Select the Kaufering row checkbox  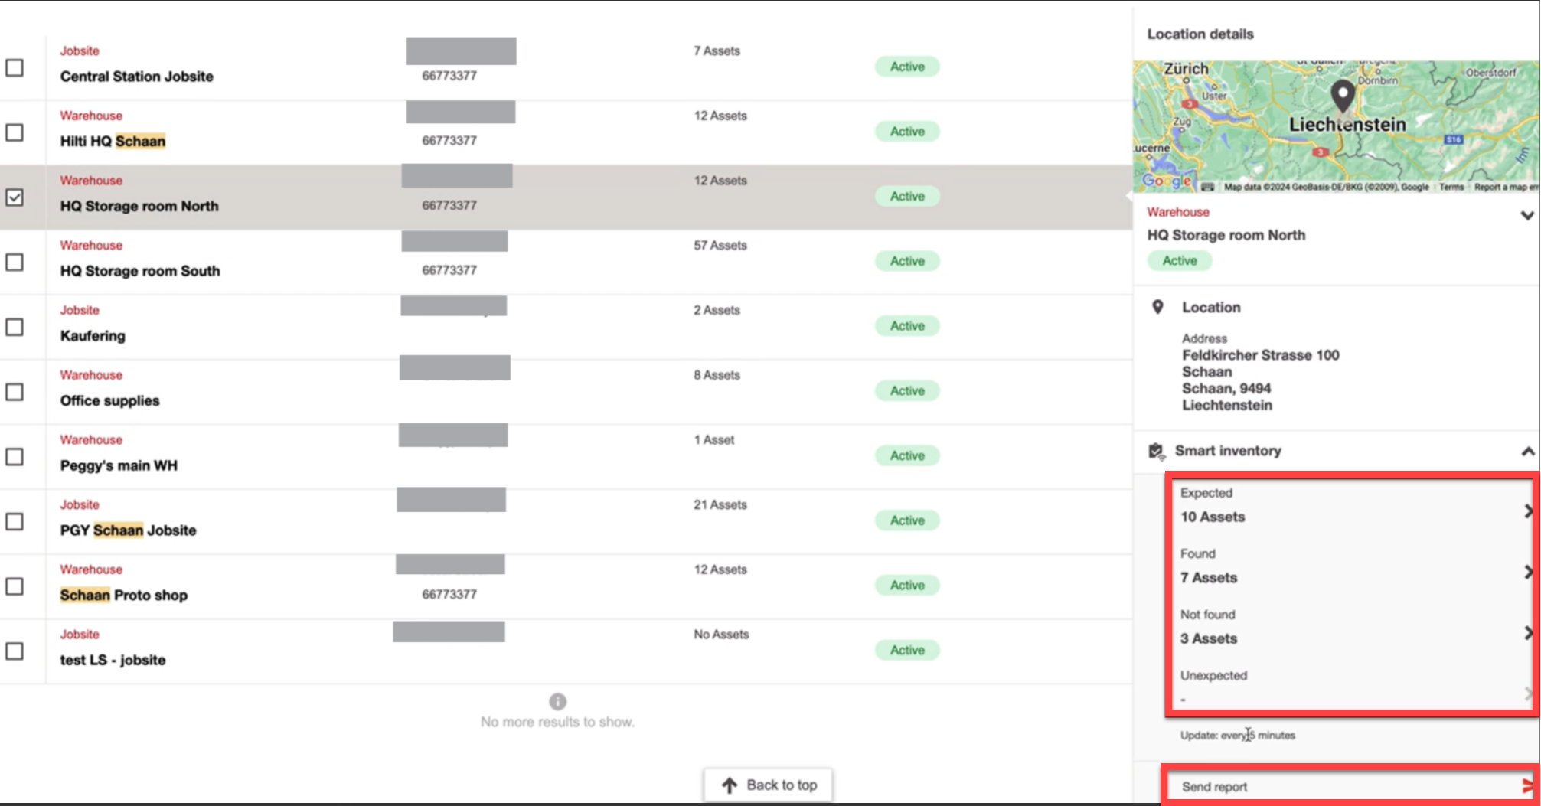[x=15, y=327]
